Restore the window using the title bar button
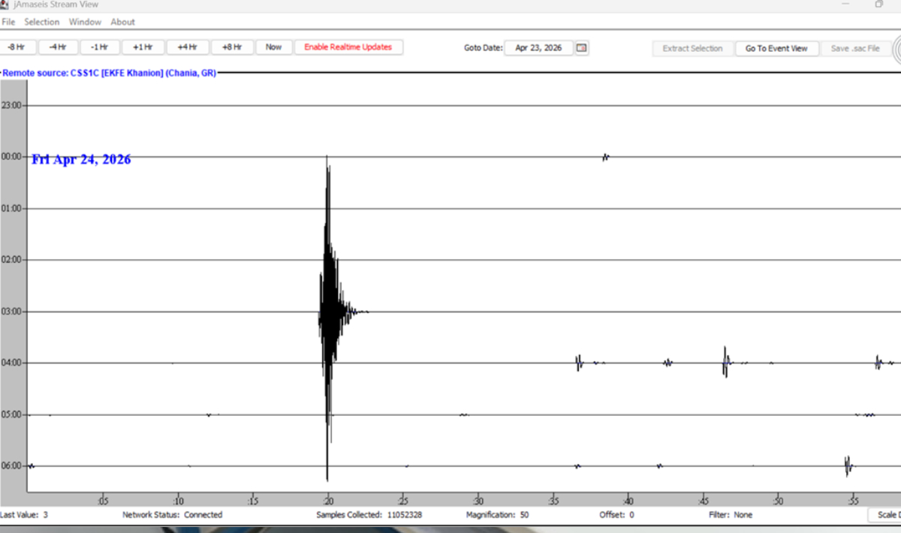 (x=878, y=5)
